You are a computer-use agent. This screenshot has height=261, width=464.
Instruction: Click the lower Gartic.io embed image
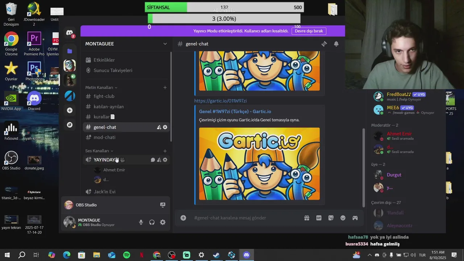259,163
